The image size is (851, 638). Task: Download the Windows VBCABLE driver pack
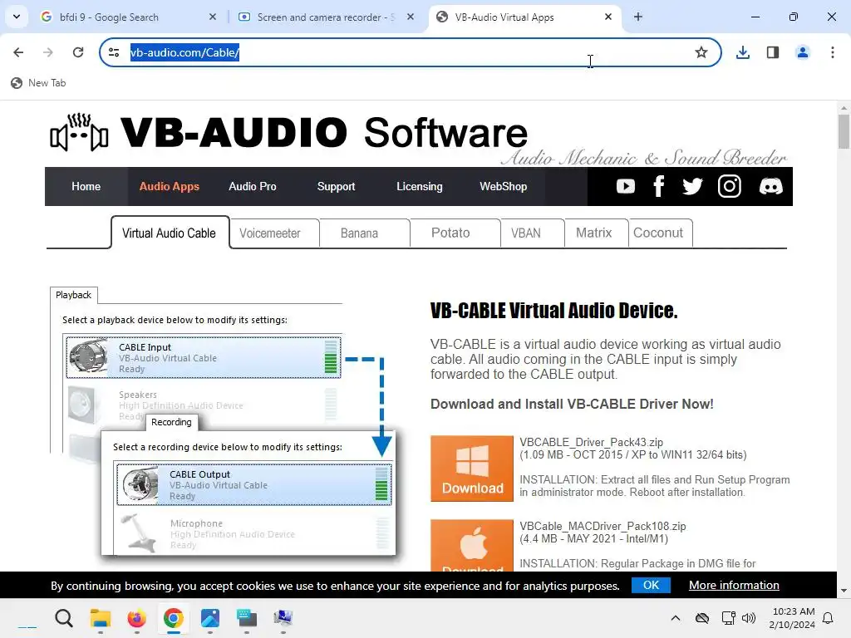click(x=472, y=469)
